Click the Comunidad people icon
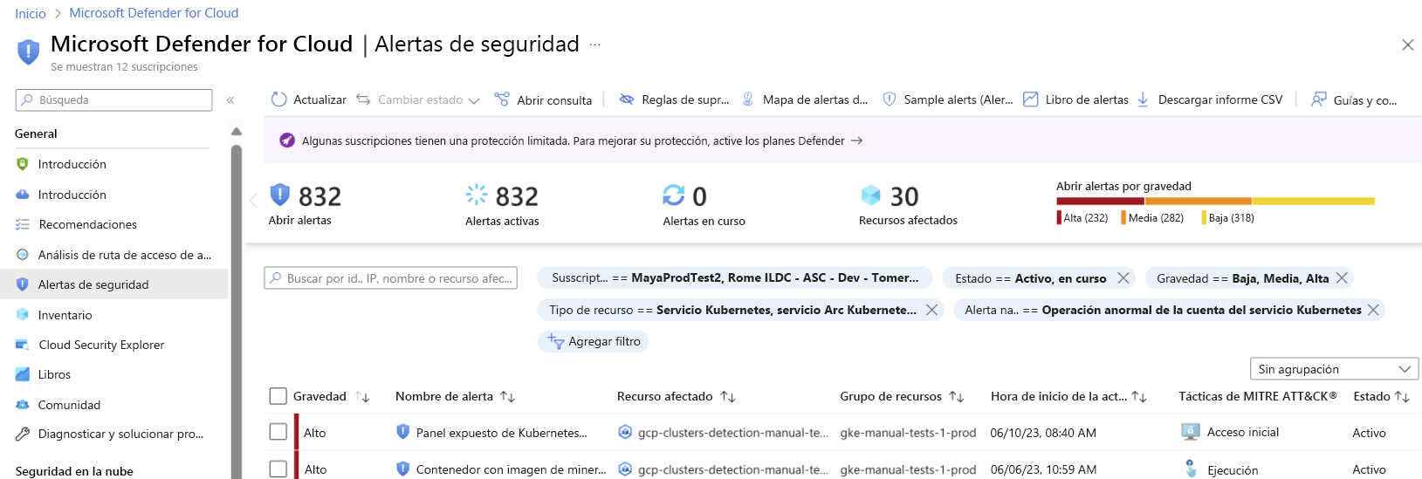 click(x=23, y=405)
